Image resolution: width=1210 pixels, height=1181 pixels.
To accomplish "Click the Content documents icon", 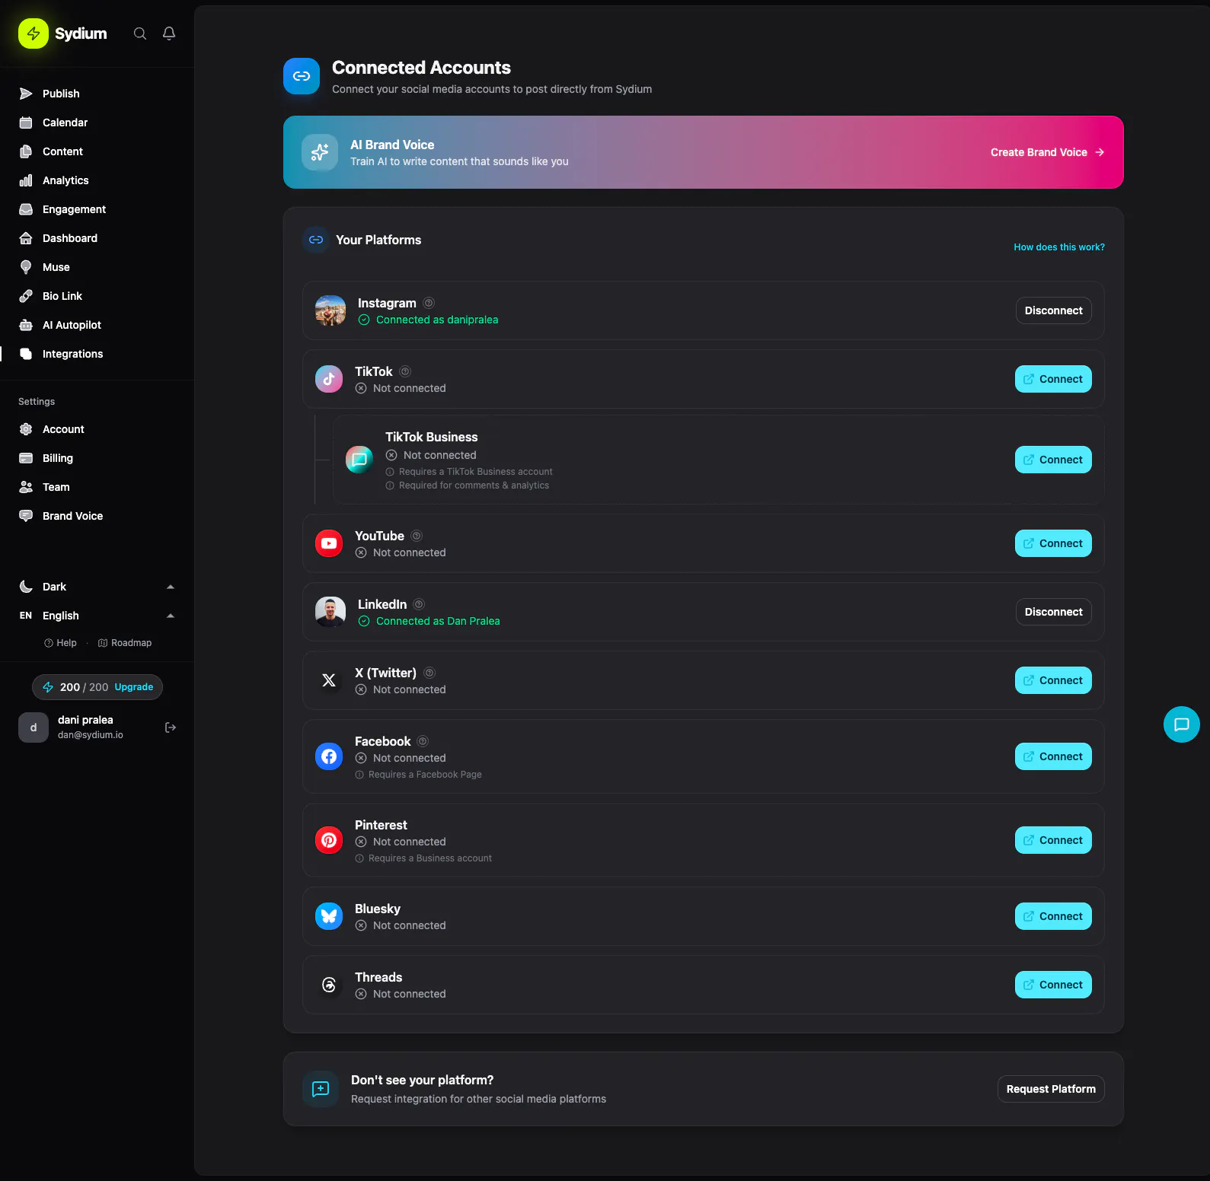I will click(x=26, y=151).
